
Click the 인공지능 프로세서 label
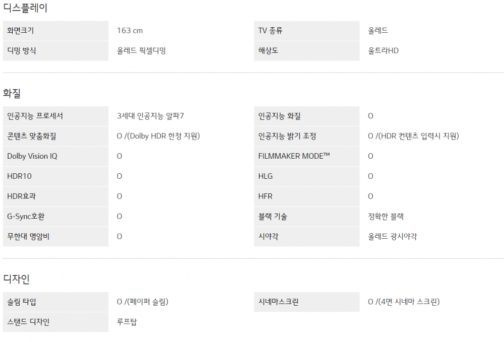[x=35, y=116]
